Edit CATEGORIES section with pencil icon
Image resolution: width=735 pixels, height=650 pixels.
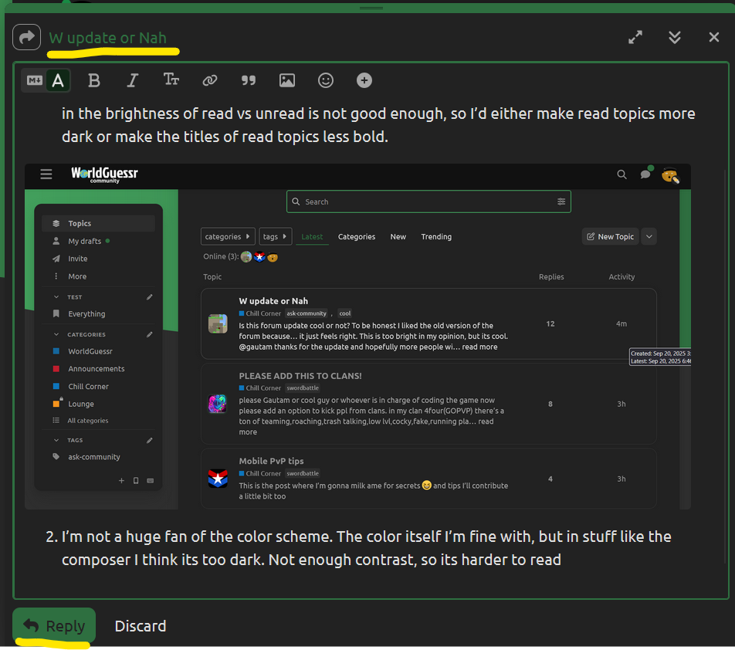150,334
